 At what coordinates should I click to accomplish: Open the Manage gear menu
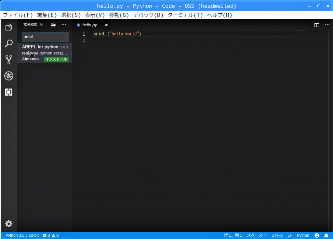[x=8, y=224]
